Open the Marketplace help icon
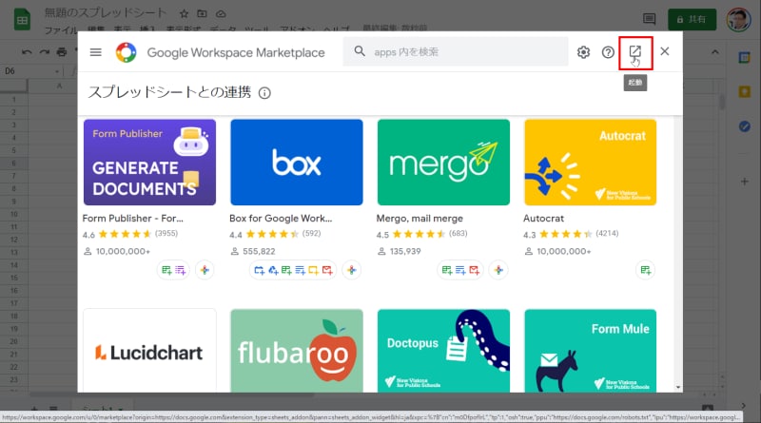Viewport: 761px width, 423px height. [608, 51]
